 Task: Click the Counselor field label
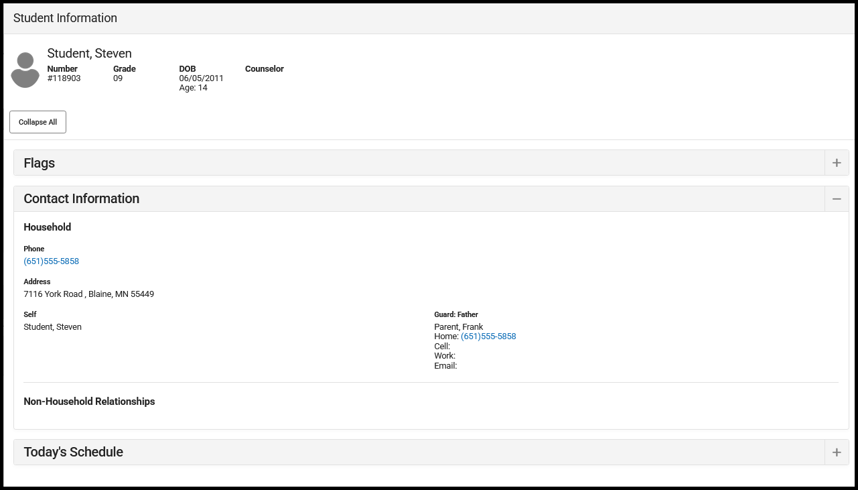264,68
